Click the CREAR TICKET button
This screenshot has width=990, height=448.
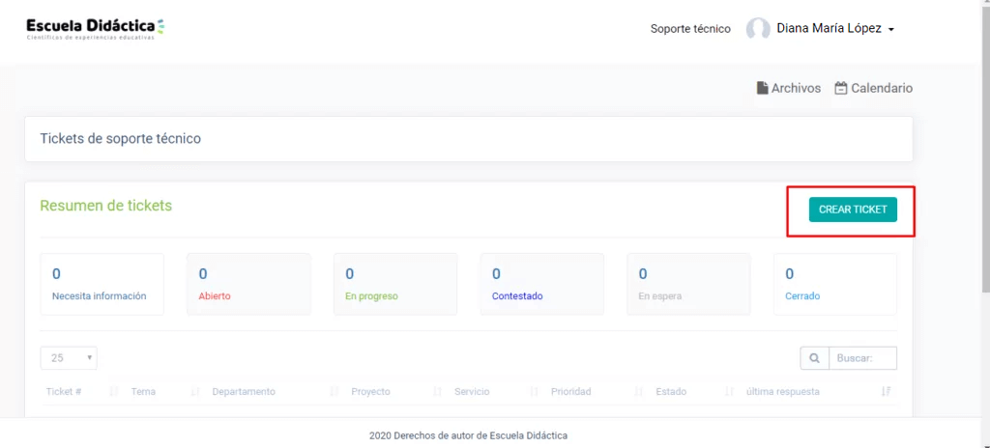tap(853, 210)
